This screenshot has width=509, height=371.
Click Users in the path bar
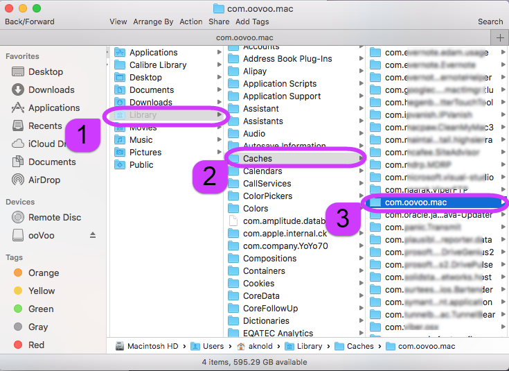213,346
